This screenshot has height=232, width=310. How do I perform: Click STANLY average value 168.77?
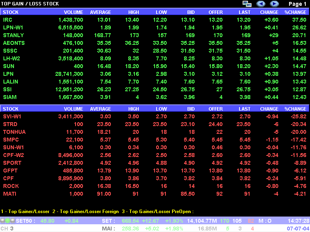(x=103, y=35)
